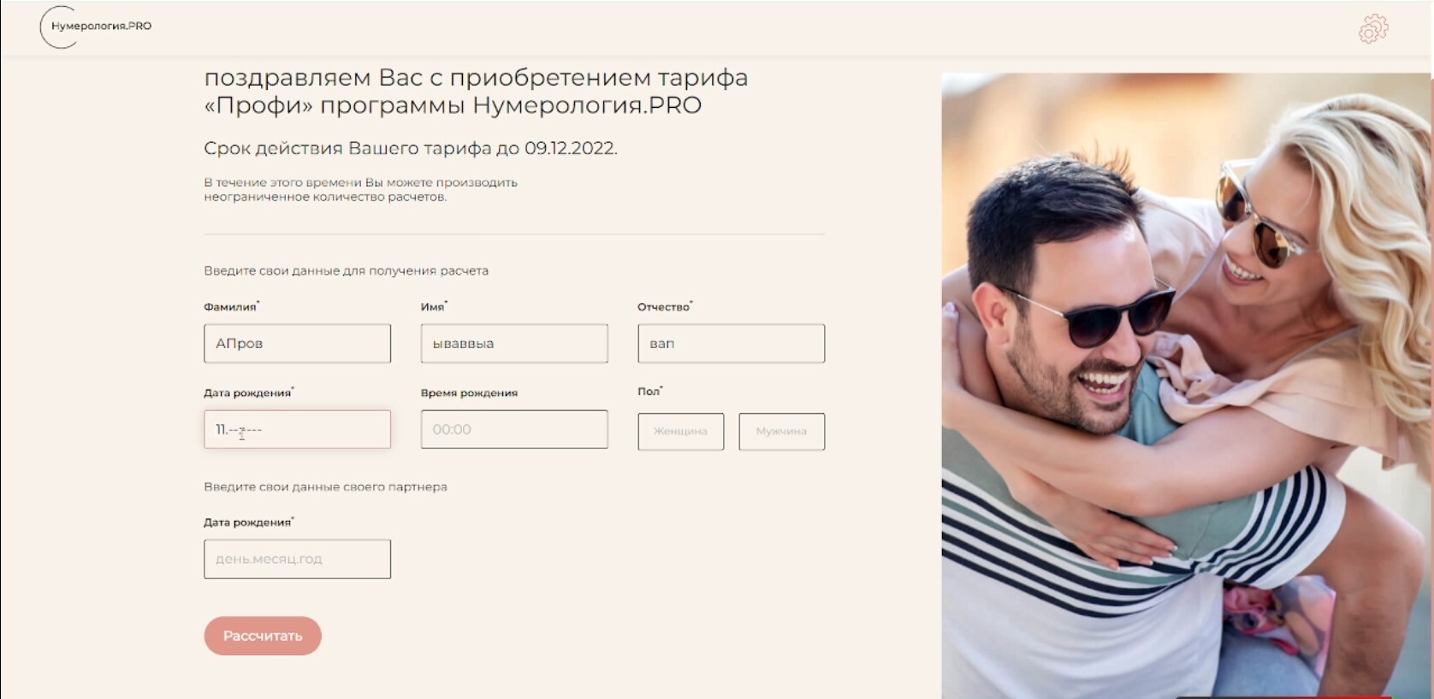
Task: Click the Время рождения 00:00 field
Action: tap(514, 429)
